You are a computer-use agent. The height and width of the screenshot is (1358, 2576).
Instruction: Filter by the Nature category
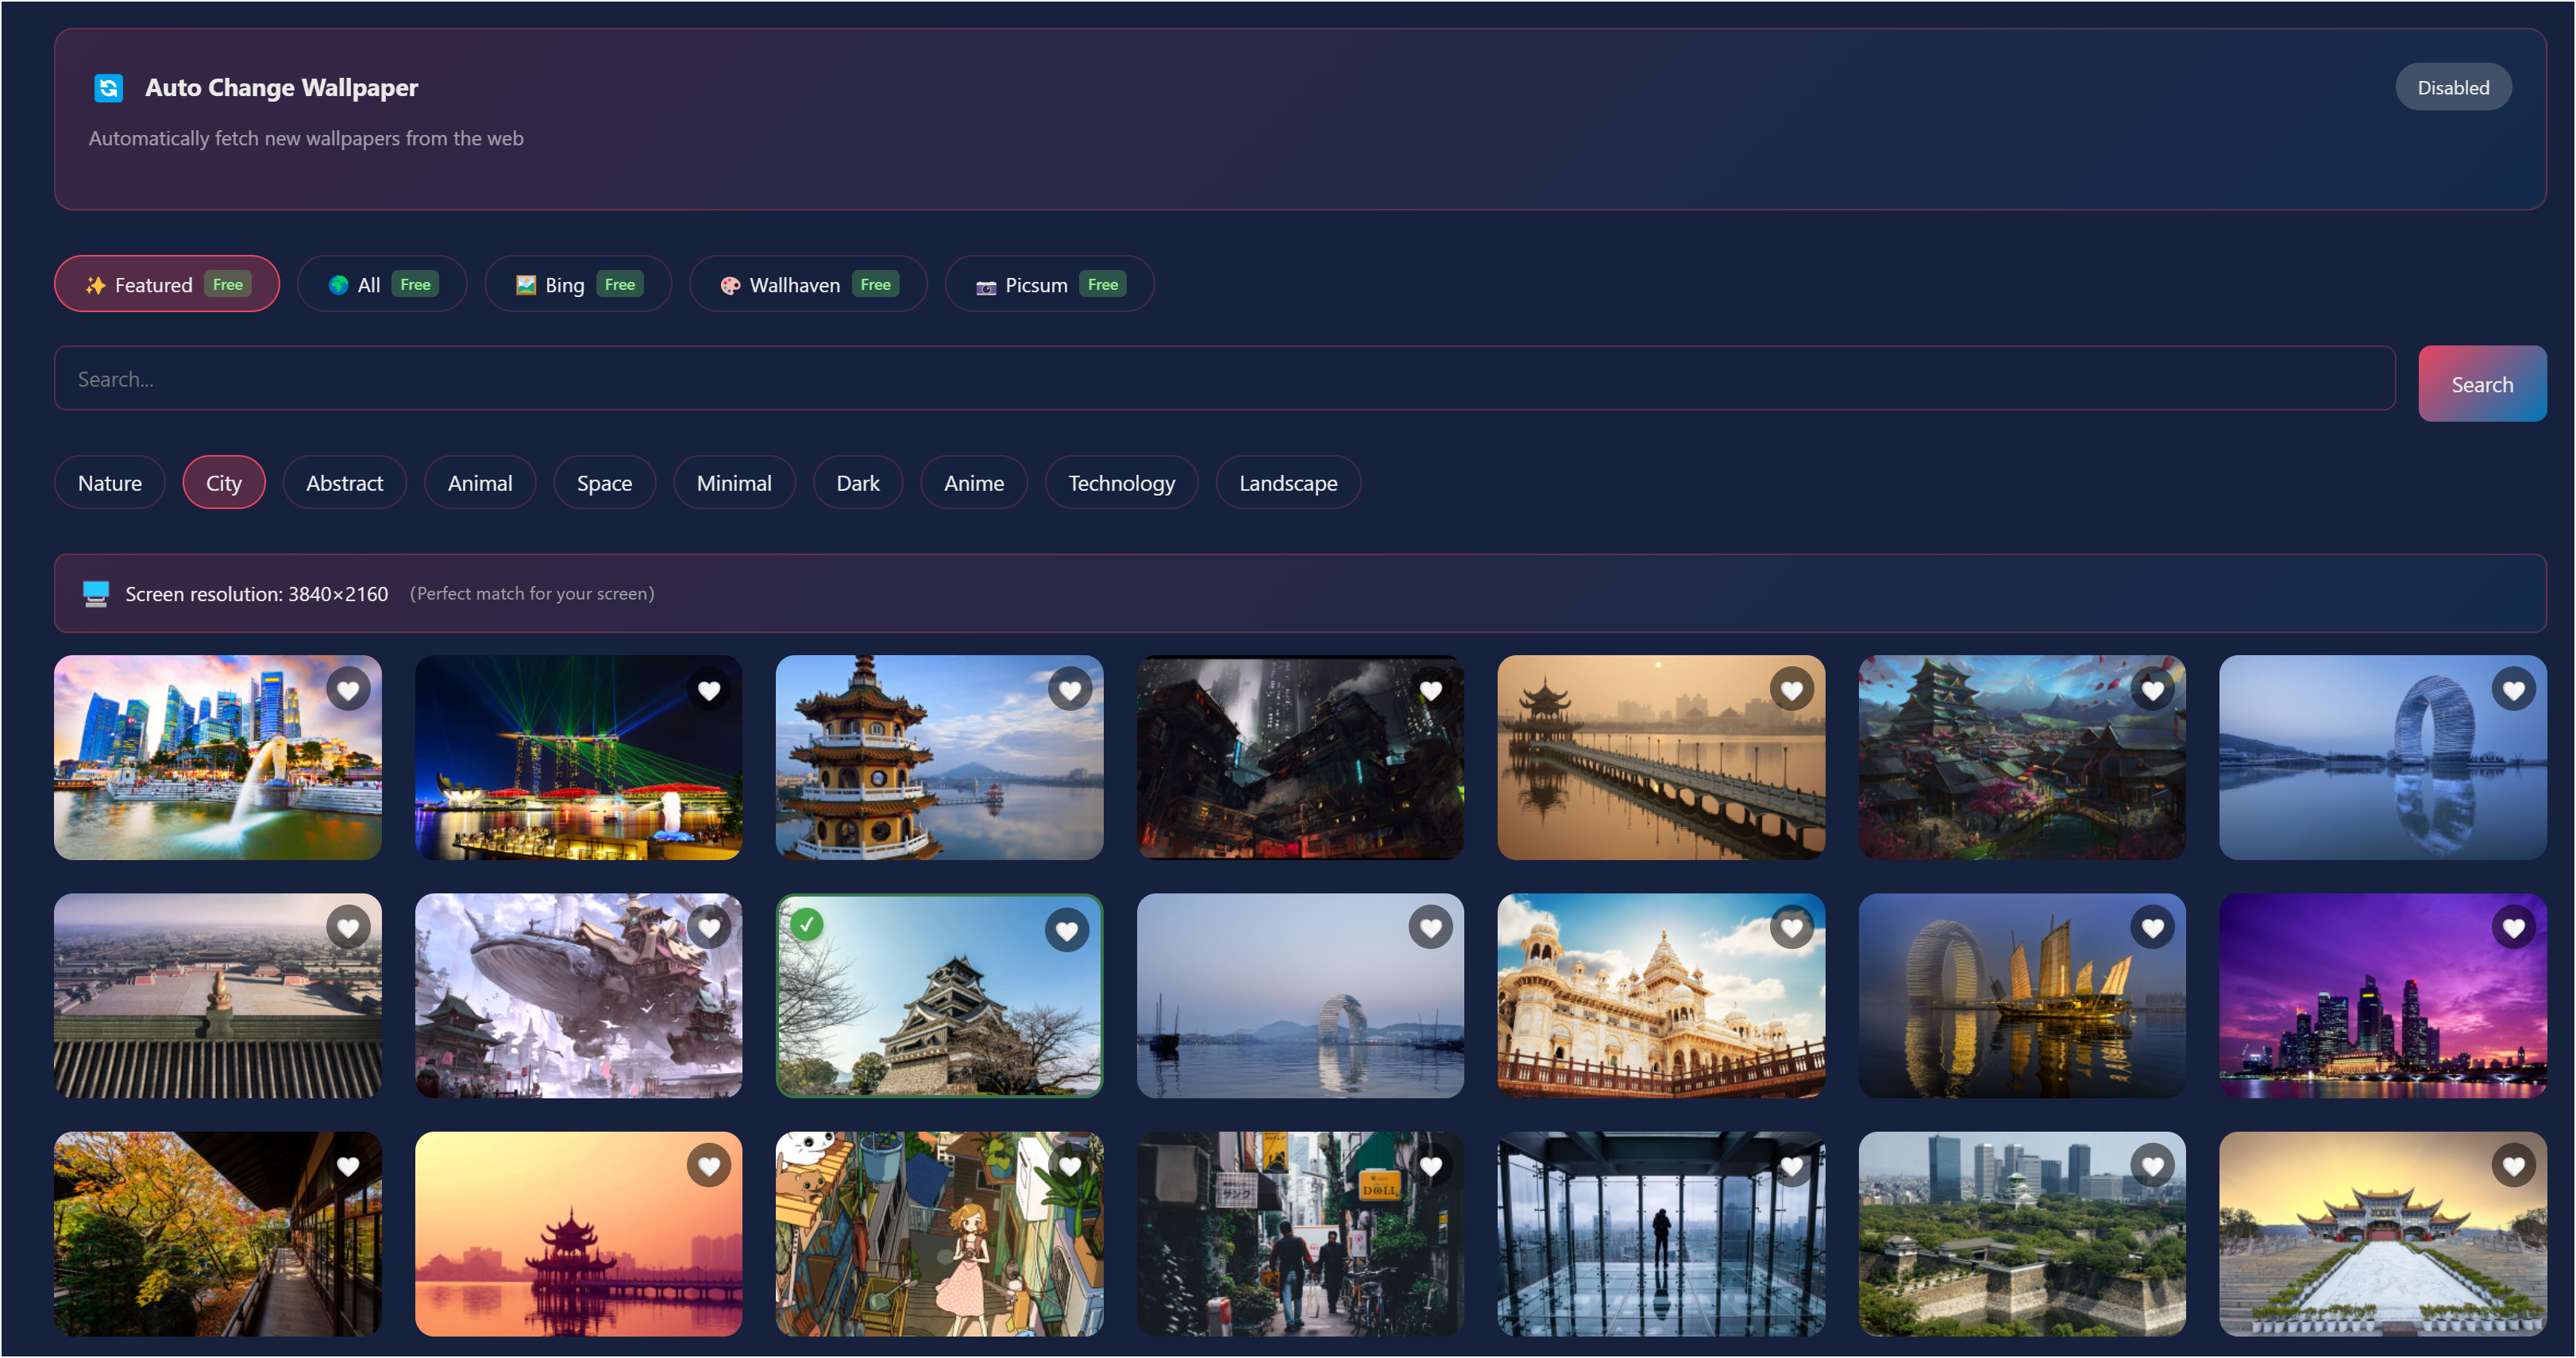[x=109, y=483]
